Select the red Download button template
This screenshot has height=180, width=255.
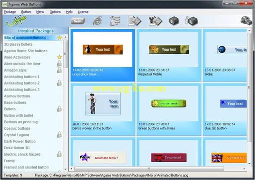pos(169,152)
